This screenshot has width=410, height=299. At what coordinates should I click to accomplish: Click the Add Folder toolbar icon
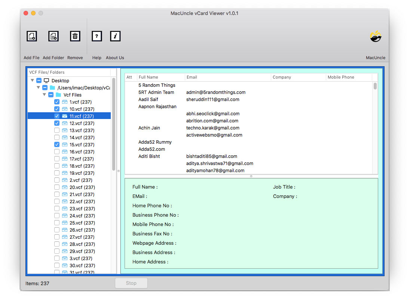coord(53,36)
